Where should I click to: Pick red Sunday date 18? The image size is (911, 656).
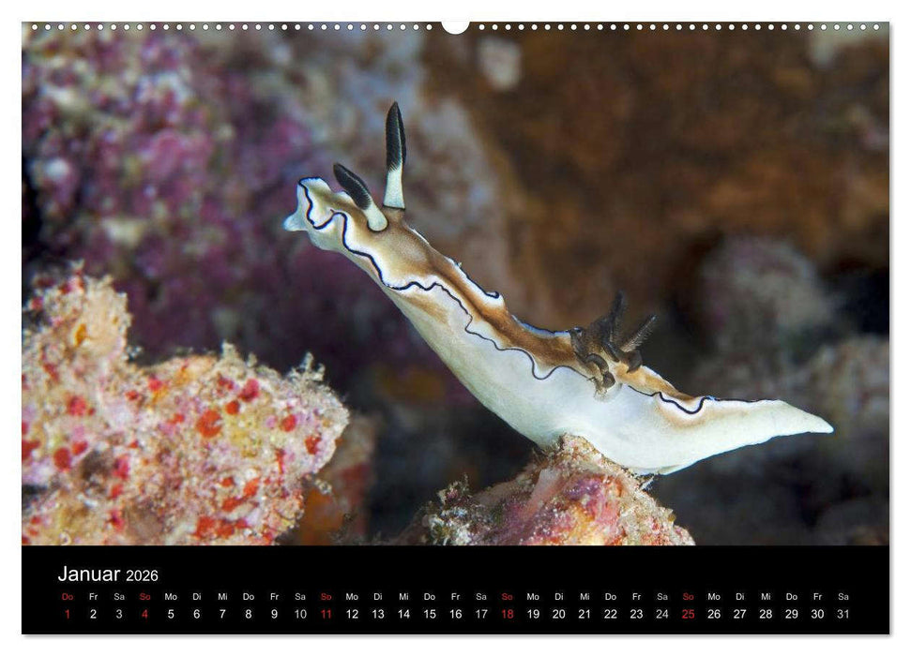click(x=507, y=614)
